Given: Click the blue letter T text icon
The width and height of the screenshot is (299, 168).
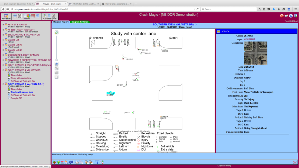Looking at the screenshot, I should pos(97,162).
